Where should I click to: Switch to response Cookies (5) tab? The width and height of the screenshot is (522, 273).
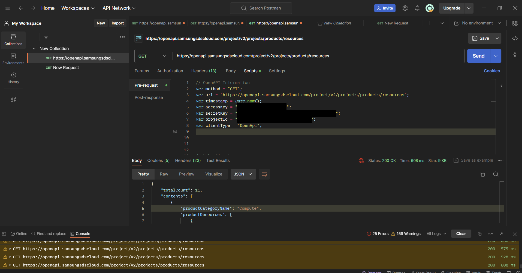pyautogui.click(x=158, y=161)
